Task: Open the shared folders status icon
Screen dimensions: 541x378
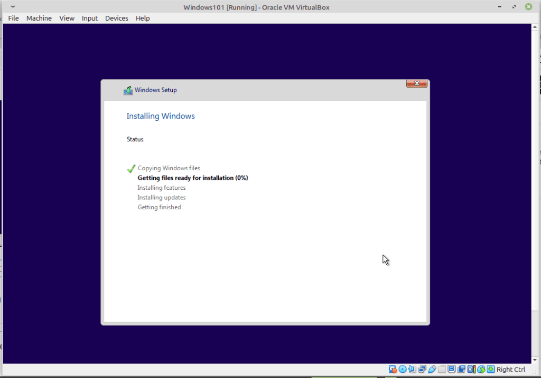Action: [x=442, y=370]
